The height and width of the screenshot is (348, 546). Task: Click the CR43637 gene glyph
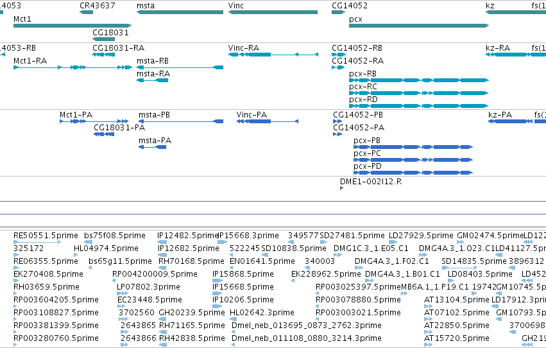click(86, 12)
